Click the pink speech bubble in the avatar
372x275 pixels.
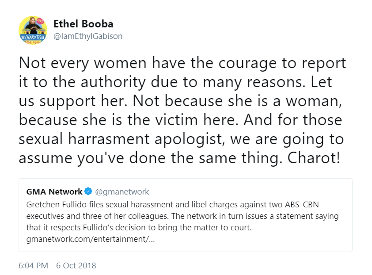(x=41, y=21)
